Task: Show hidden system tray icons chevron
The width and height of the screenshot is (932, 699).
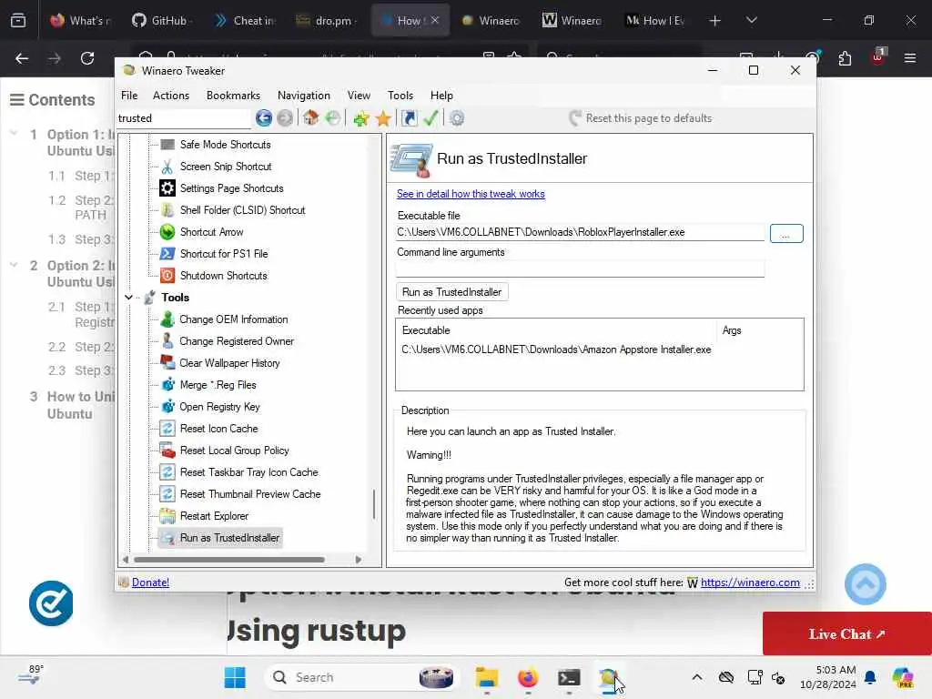Action: 697,677
